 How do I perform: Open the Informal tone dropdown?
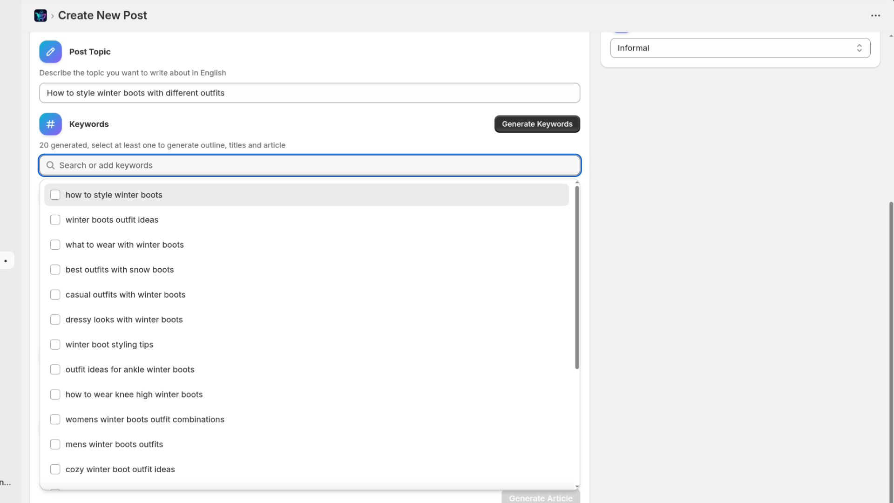[740, 48]
